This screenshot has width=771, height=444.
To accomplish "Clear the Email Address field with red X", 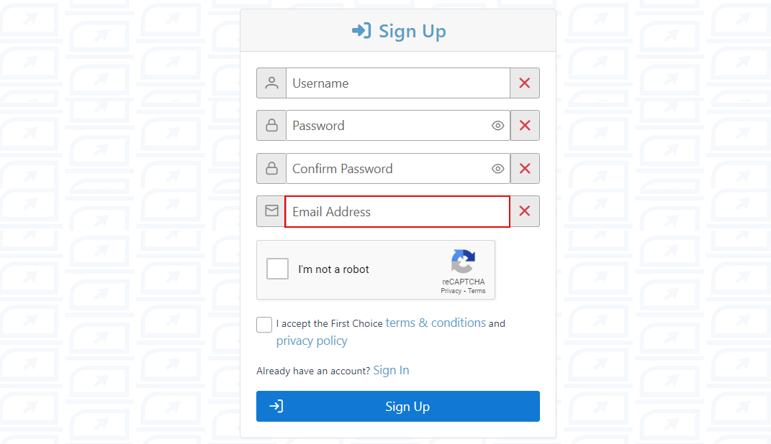I will (x=525, y=211).
